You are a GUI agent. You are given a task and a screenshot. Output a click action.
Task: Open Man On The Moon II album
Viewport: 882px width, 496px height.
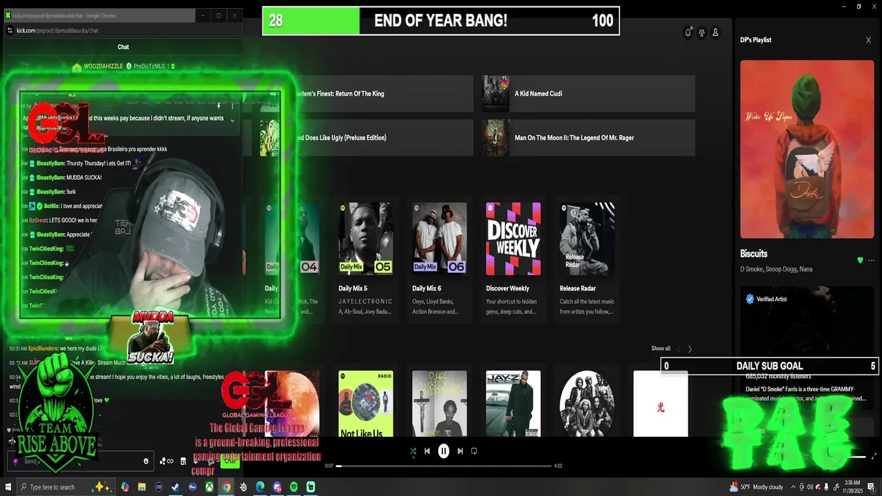click(x=588, y=138)
